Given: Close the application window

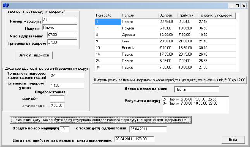Looking at the screenshot, I should tap(244, 6).
